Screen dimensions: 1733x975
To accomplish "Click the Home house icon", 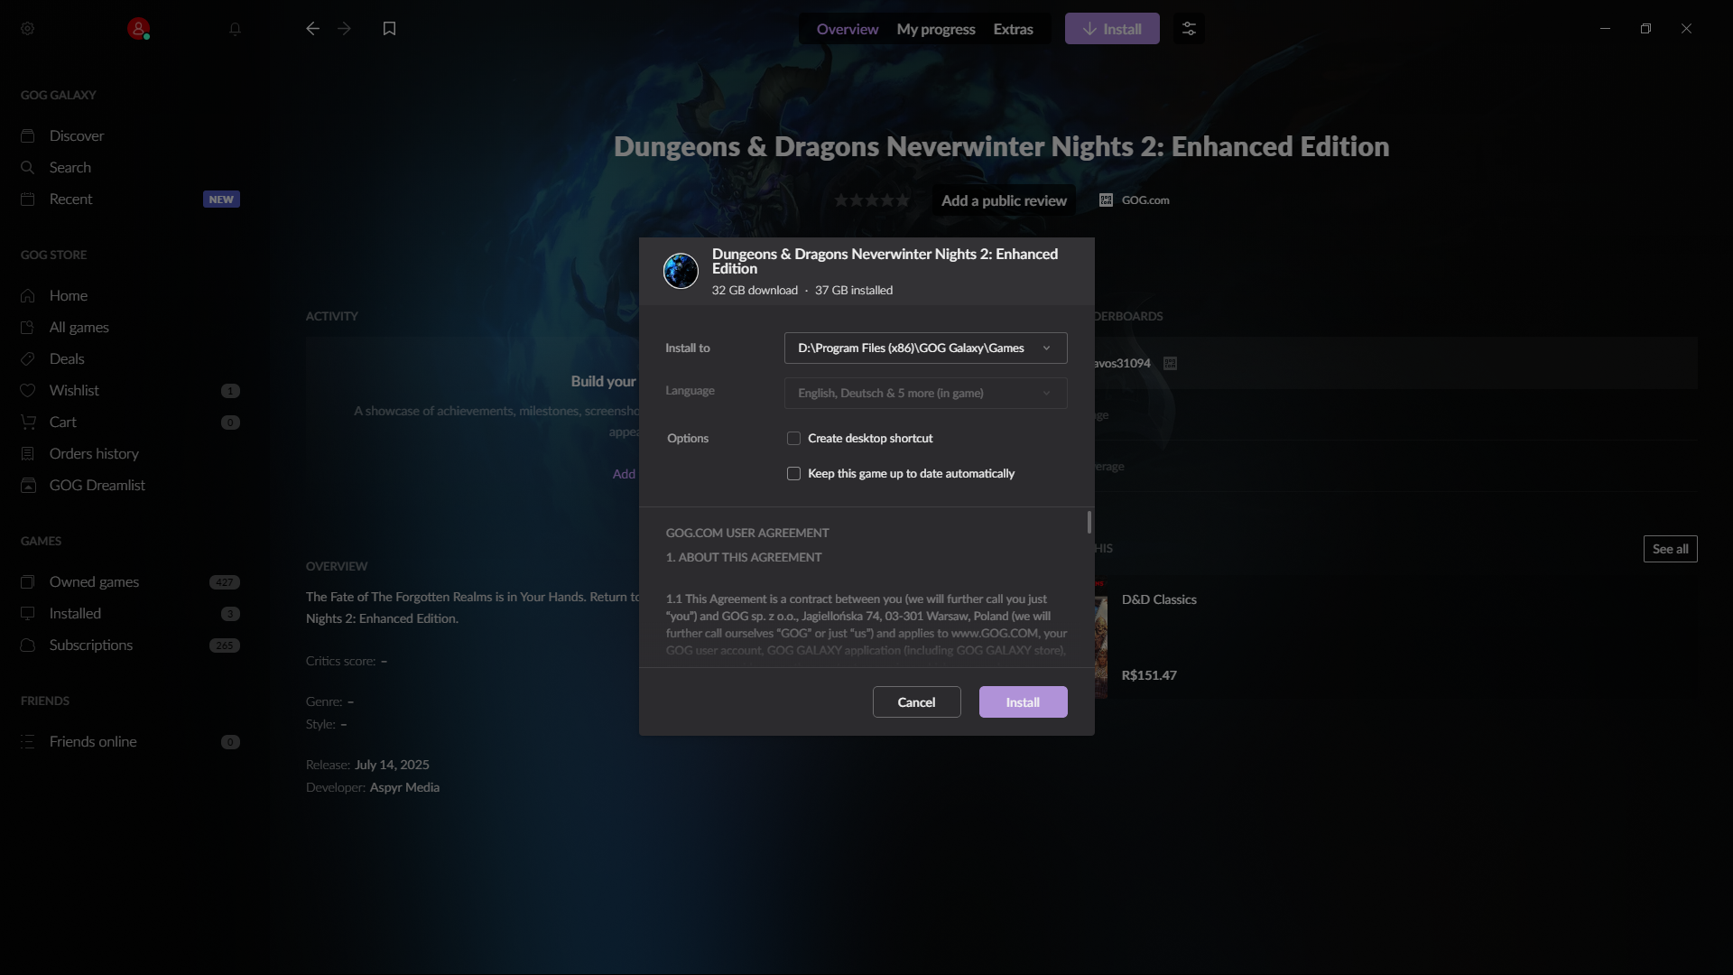I will (28, 295).
